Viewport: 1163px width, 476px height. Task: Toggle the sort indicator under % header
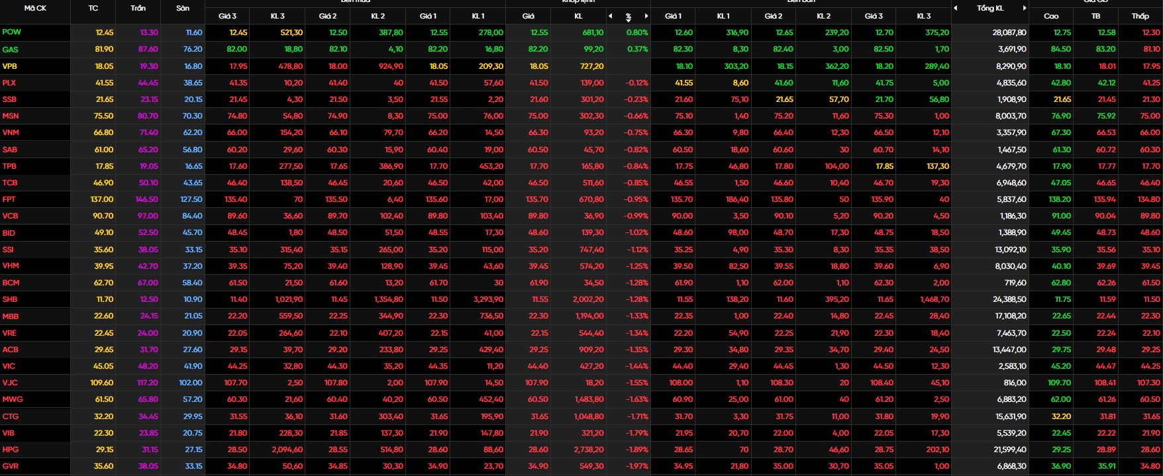[628, 20]
